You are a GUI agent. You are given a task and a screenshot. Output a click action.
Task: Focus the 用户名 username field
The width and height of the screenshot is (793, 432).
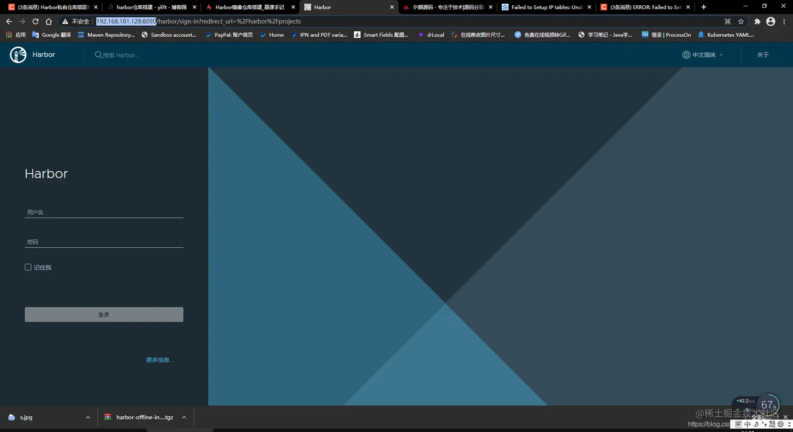[104, 212]
